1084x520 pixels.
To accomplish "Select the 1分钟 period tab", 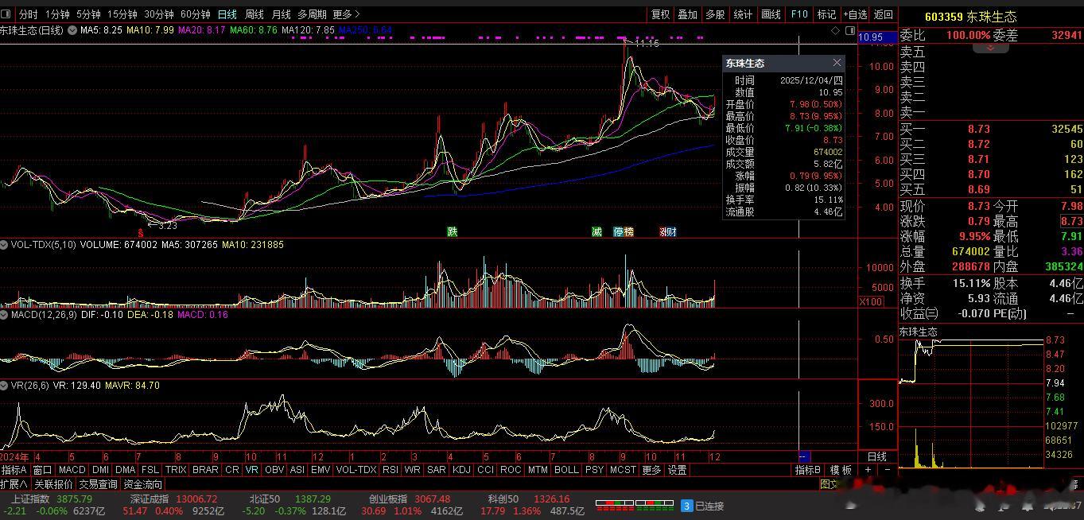I will coord(56,14).
